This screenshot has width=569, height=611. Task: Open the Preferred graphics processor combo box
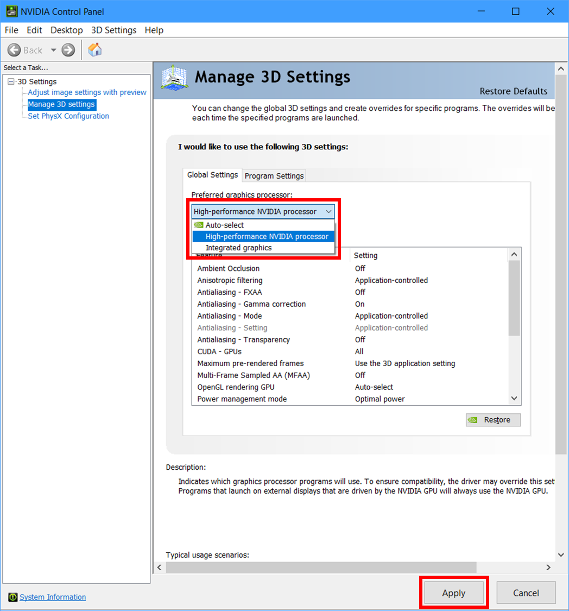tap(263, 211)
